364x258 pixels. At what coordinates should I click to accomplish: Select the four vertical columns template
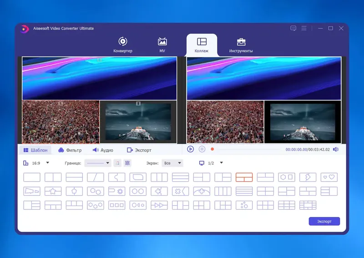click(223, 192)
